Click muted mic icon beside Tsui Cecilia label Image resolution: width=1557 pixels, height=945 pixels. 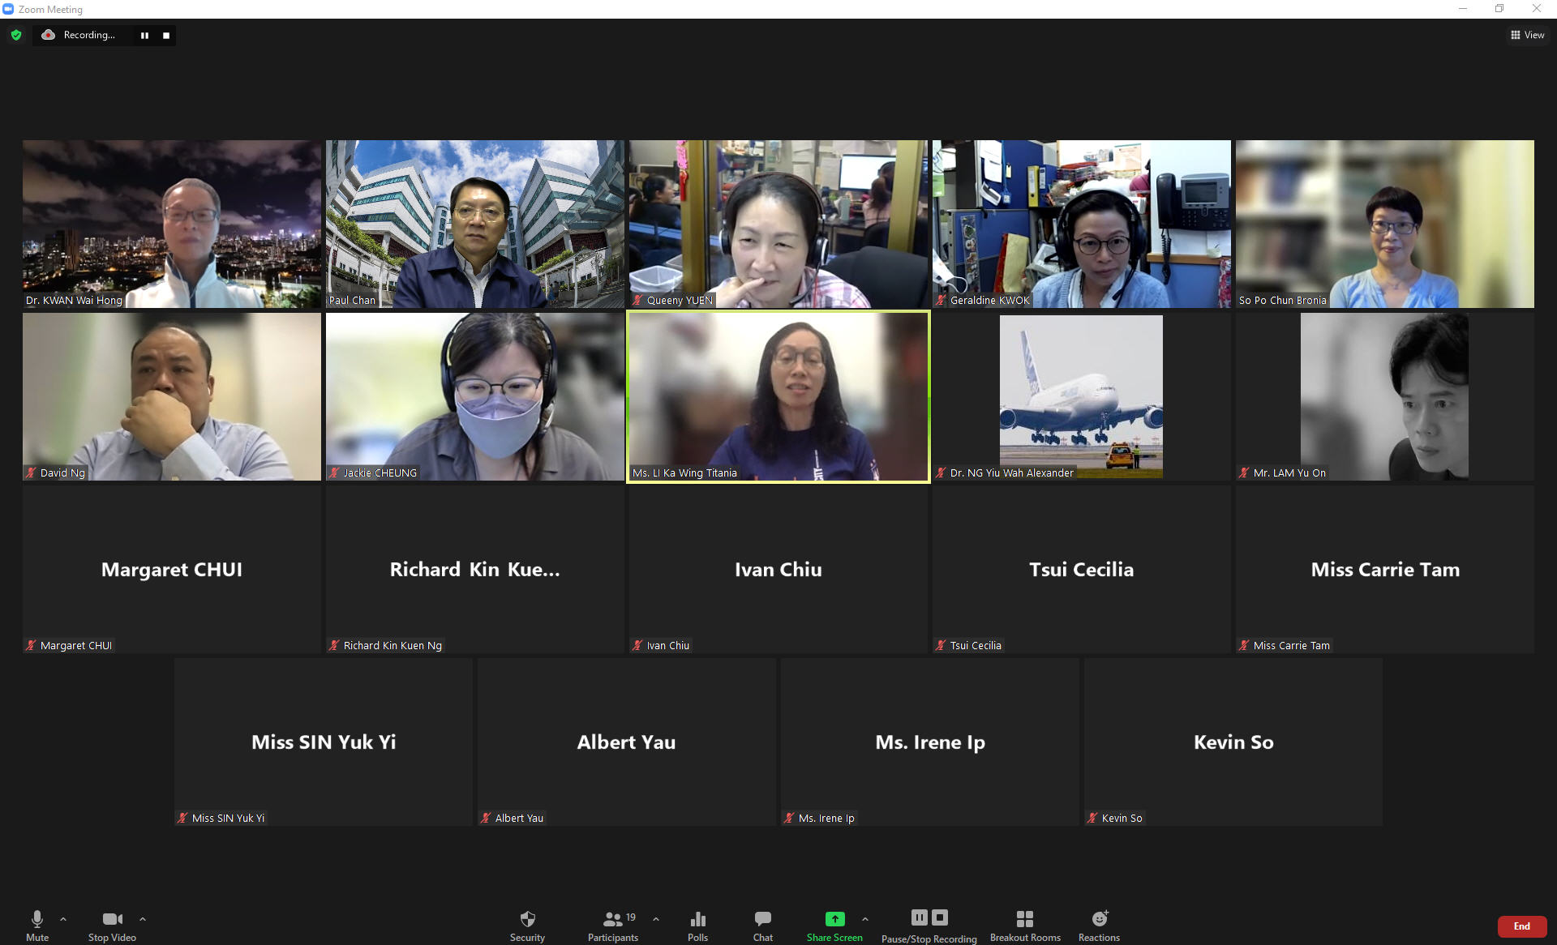[941, 645]
